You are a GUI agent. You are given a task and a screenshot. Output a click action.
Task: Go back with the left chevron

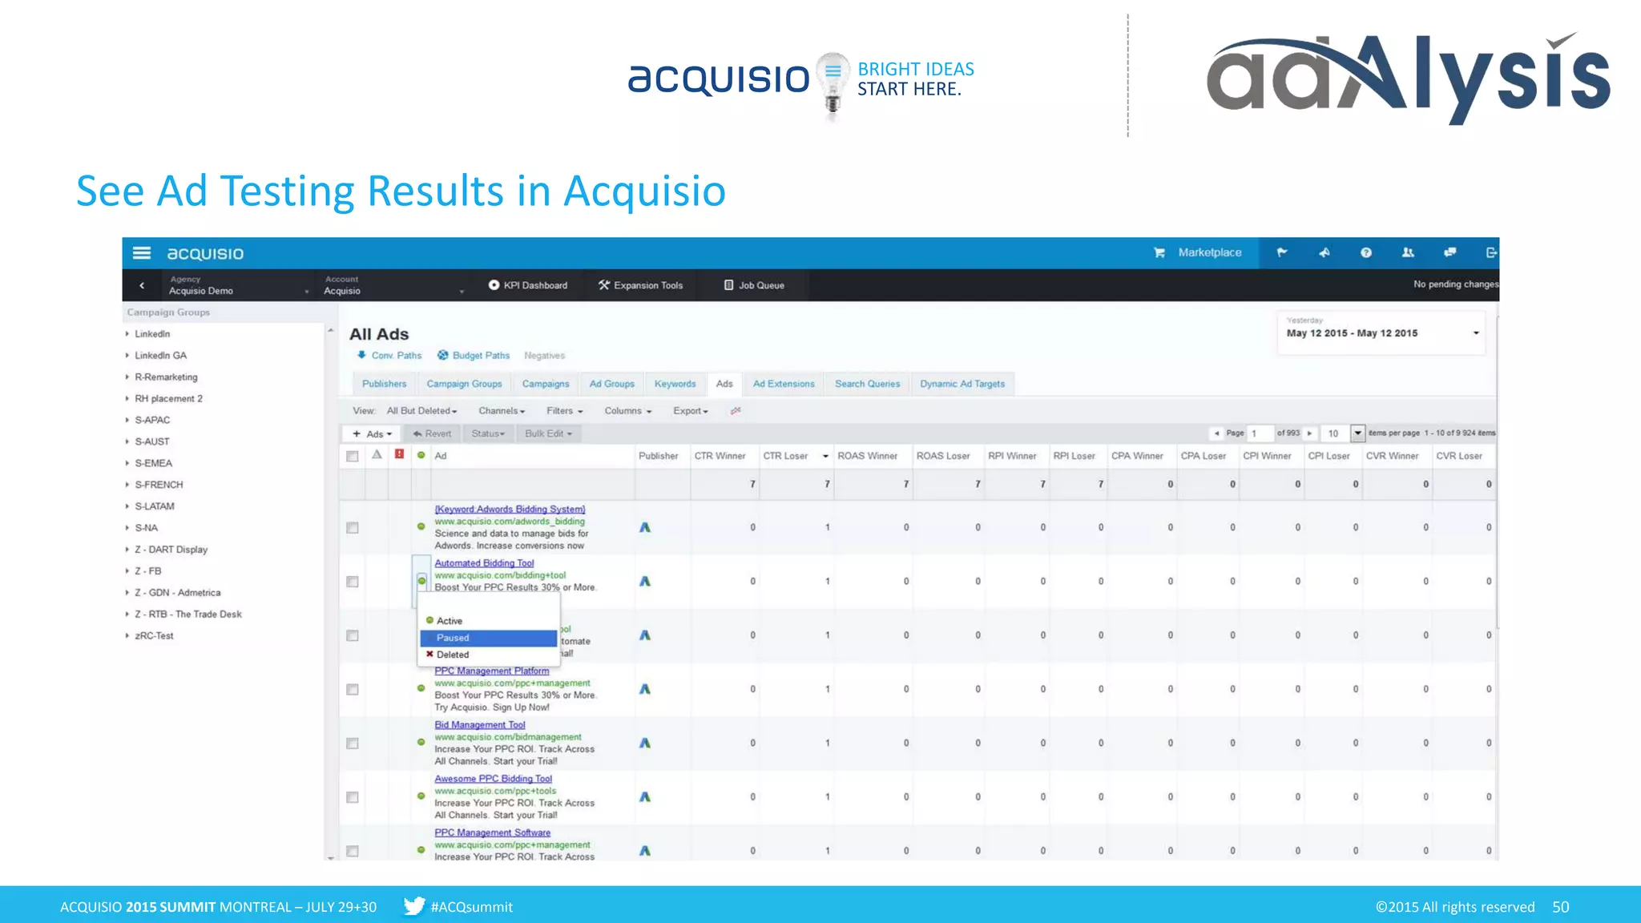tap(142, 285)
